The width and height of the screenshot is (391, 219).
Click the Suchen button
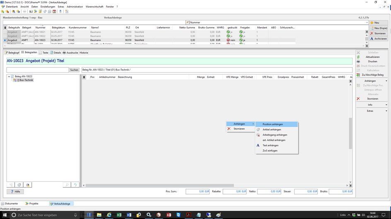click(74, 70)
